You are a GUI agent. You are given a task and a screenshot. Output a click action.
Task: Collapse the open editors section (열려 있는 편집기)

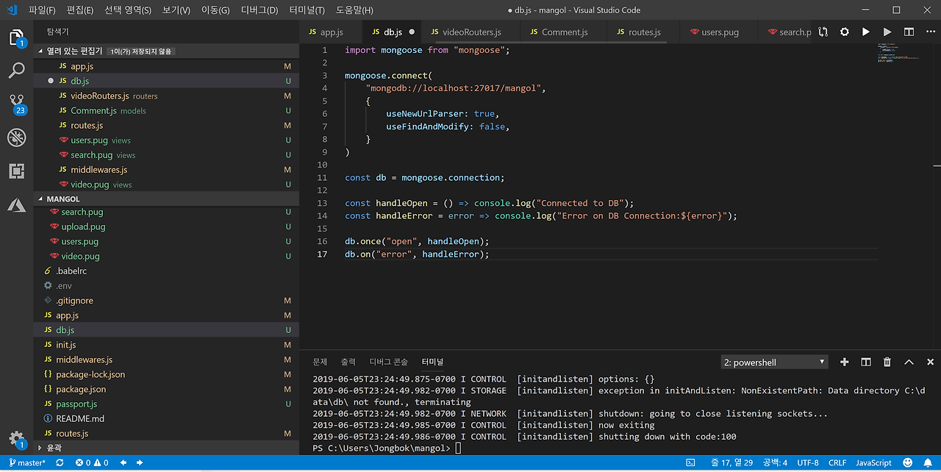40,51
